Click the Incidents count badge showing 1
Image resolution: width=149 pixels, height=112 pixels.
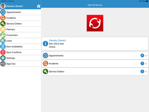pyautogui.click(x=142, y=64)
